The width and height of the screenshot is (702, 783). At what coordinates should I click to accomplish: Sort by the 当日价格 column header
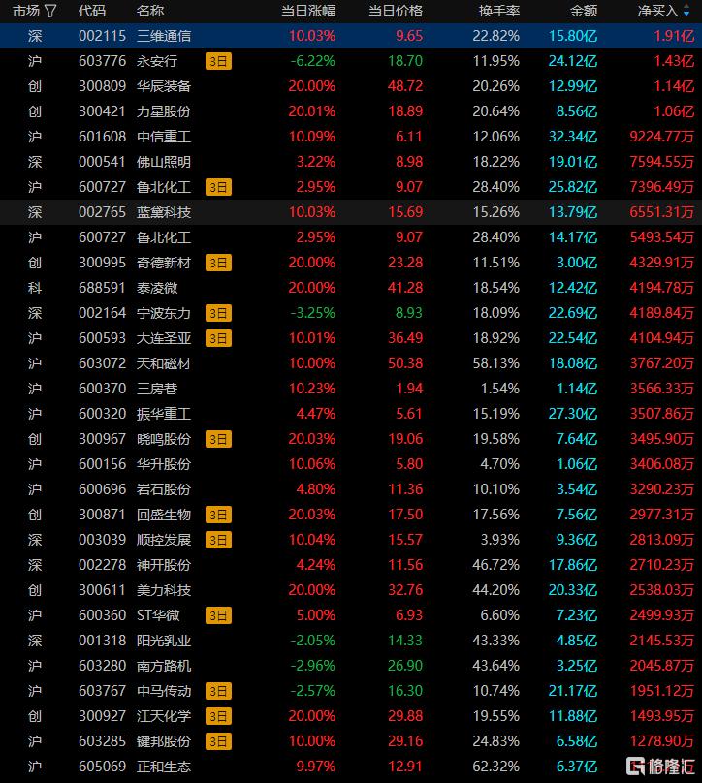pyautogui.click(x=396, y=11)
